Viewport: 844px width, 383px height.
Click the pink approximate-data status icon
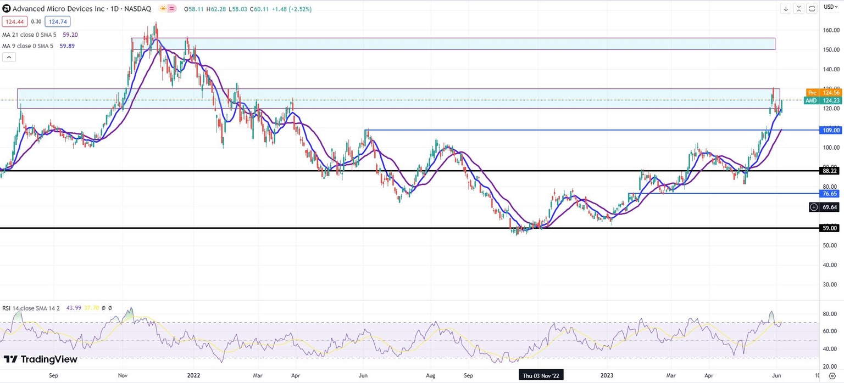point(172,9)
